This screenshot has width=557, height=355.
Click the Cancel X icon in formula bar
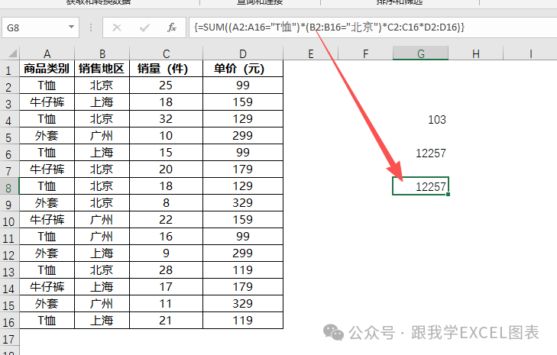click(116, 27)
